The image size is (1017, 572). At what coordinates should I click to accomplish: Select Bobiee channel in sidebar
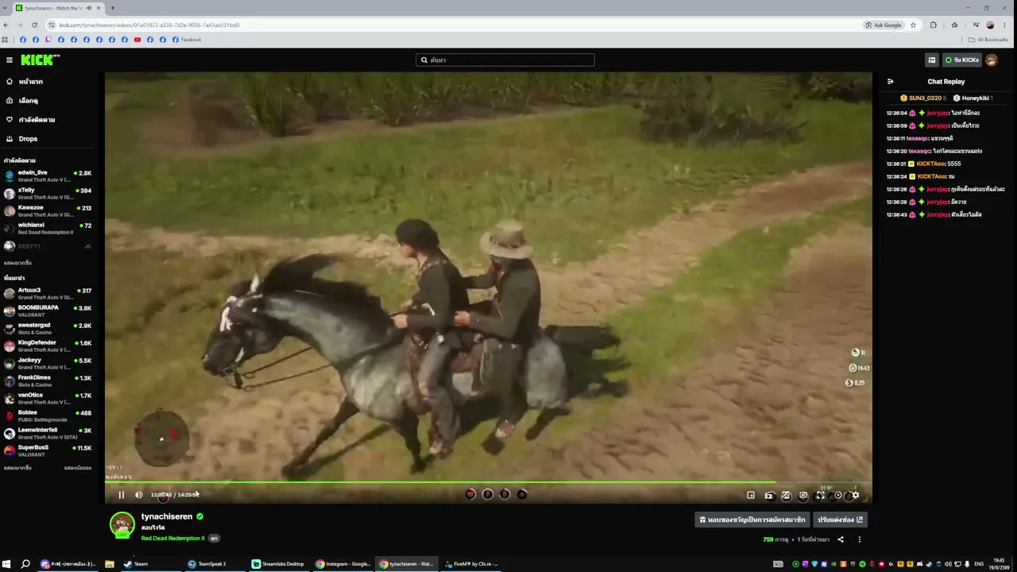48,415
